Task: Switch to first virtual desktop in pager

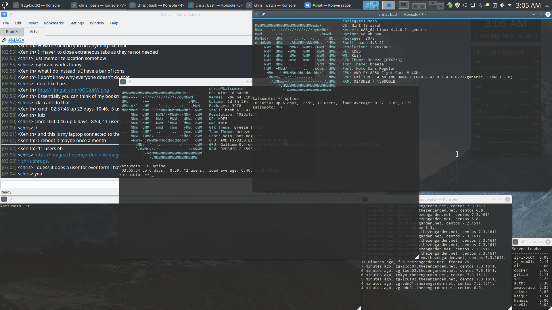Action: [x=371, y=5]
